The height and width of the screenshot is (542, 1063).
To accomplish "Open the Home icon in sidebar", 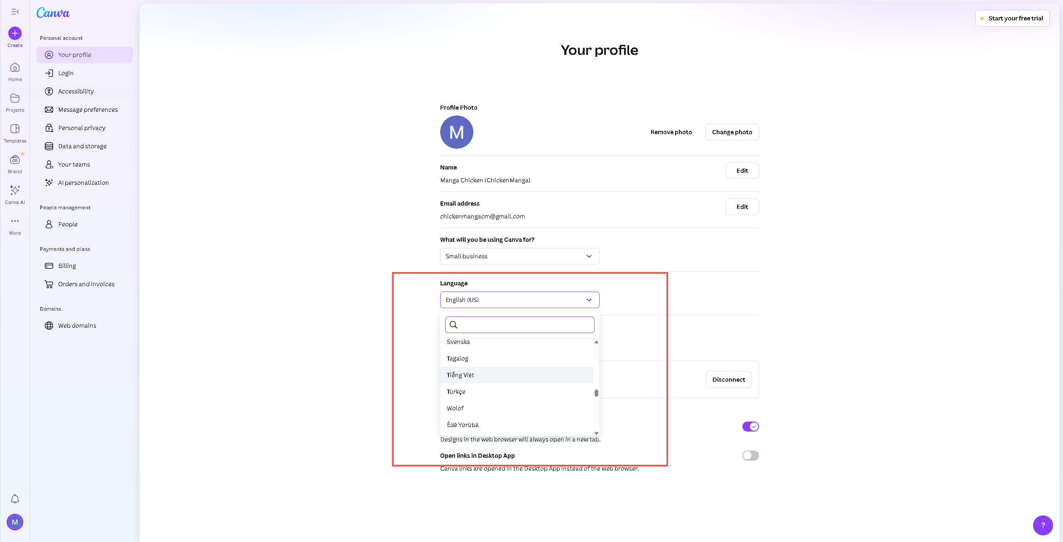I will tap(15, 68).
